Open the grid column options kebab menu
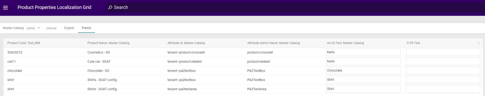The height and width of the screenshot is (96, 485). pos(479,43)
